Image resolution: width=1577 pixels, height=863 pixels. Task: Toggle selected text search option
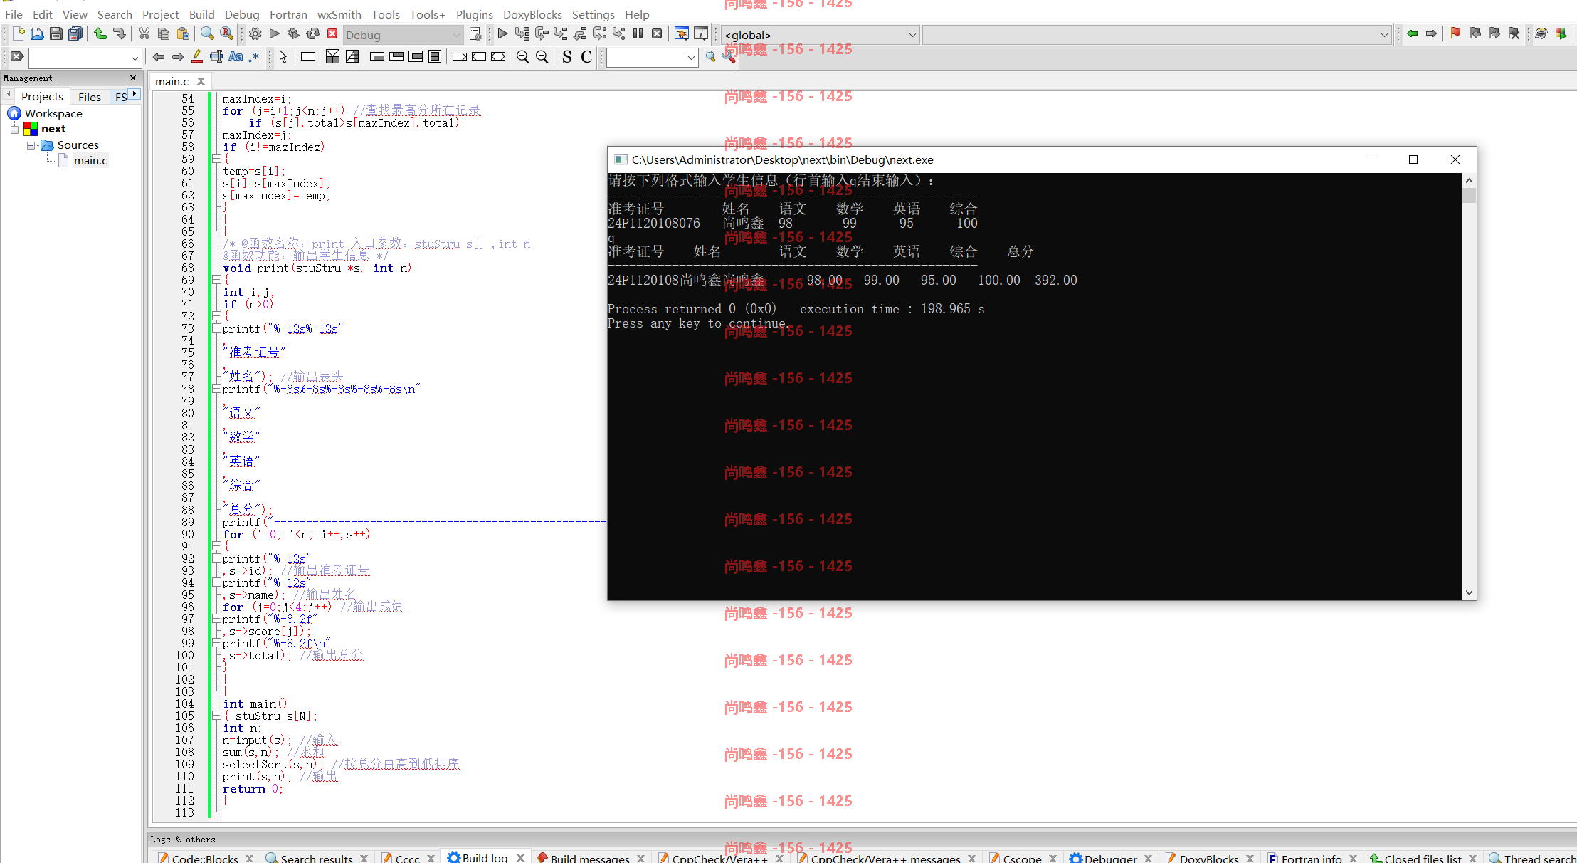pyautogui.click(x=216, y=57)
